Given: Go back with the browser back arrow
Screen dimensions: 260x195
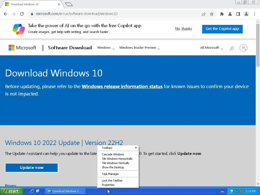Looking at the screenshot, I should (x=6, y=14).
